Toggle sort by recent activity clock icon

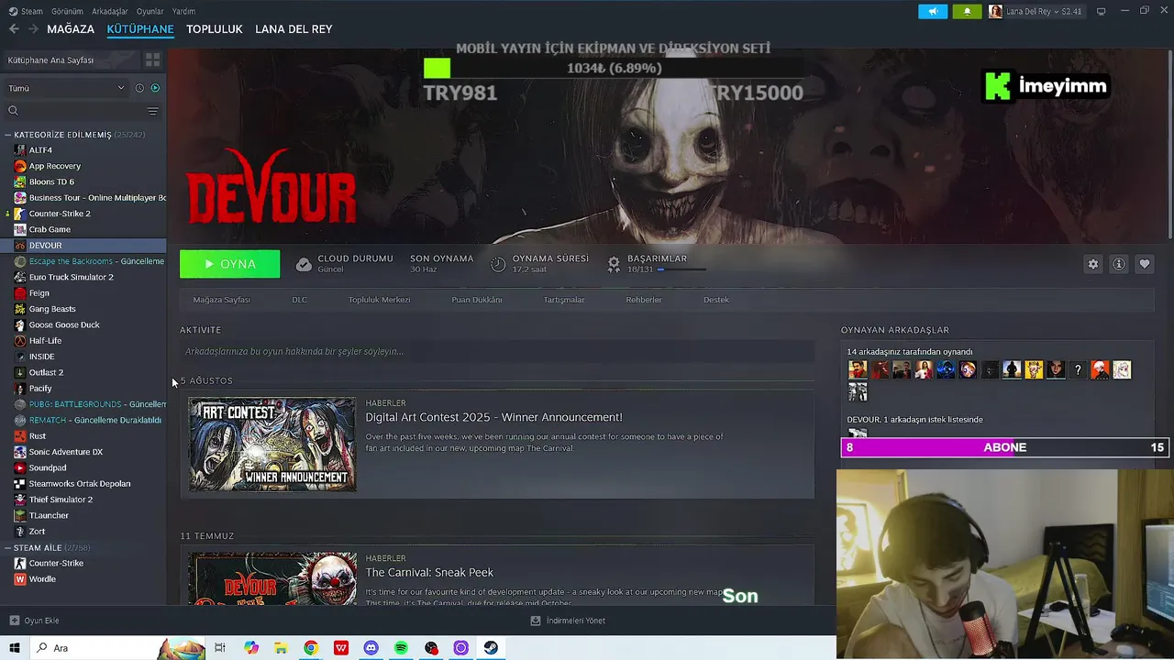tap(139, 88)
